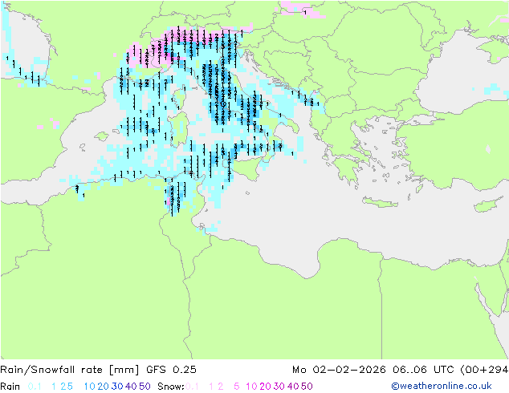Click the date "Mo 02-02-2026"
This screenshot has width=509, height=393.
coord(339,370)
